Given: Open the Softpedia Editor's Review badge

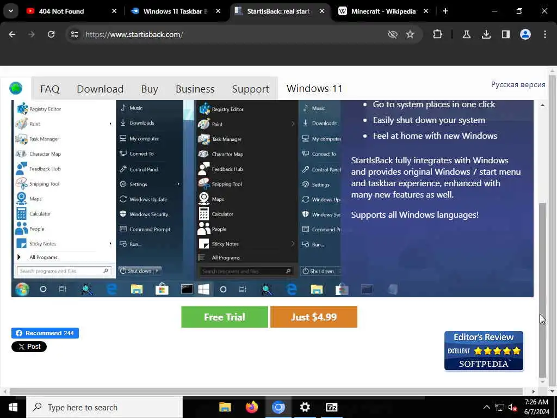Looking at the screenshot, I should [484, 351].
